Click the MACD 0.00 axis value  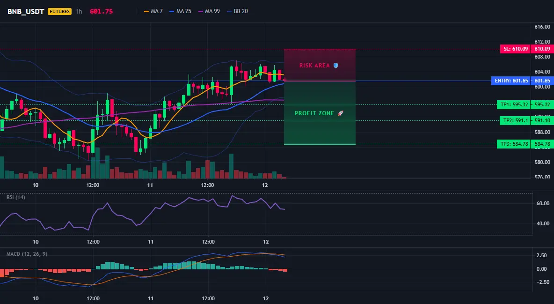click(542, 269)
